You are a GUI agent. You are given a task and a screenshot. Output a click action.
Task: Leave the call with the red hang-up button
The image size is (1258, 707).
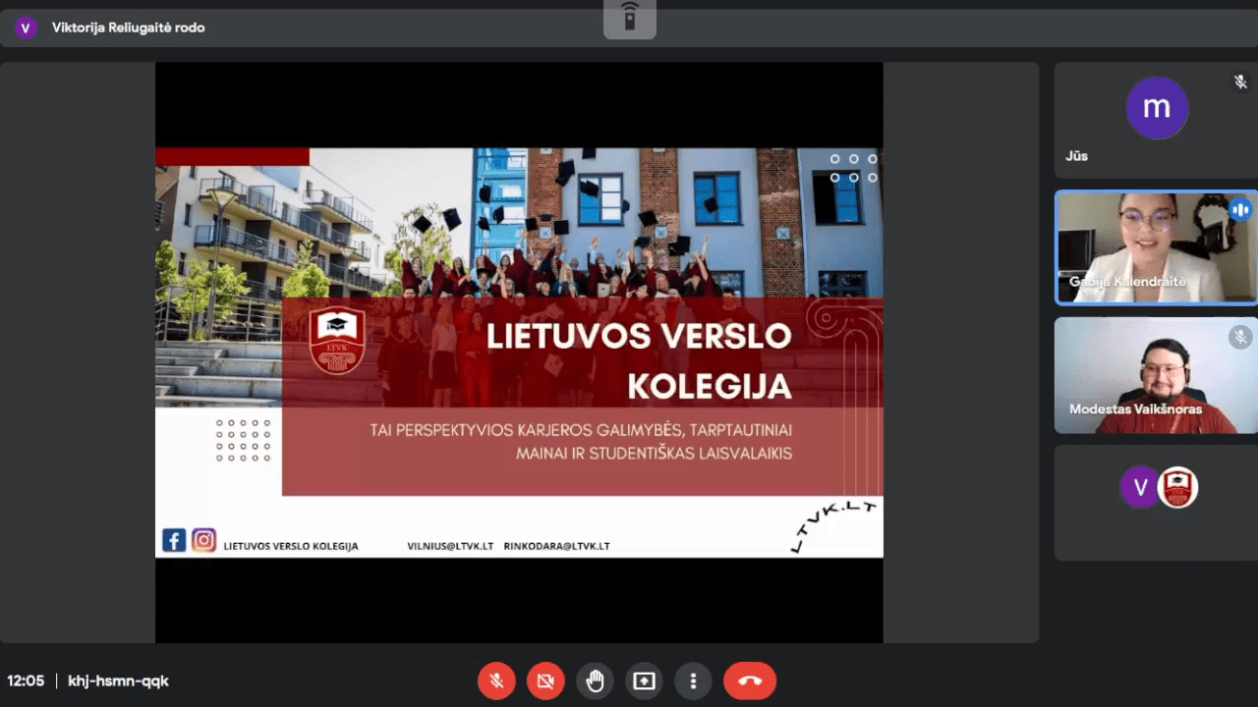(750, 680)
